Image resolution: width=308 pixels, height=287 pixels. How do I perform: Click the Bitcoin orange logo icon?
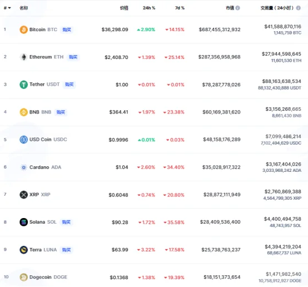pos(23,29)
